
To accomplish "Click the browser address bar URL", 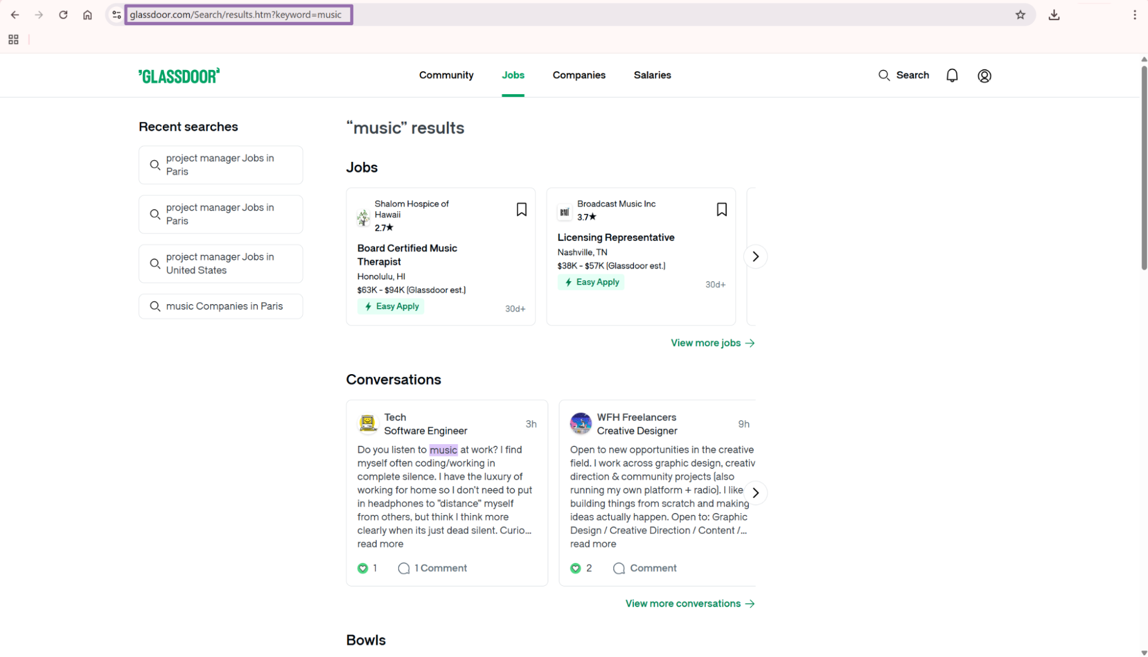I will tap(236, 15).
